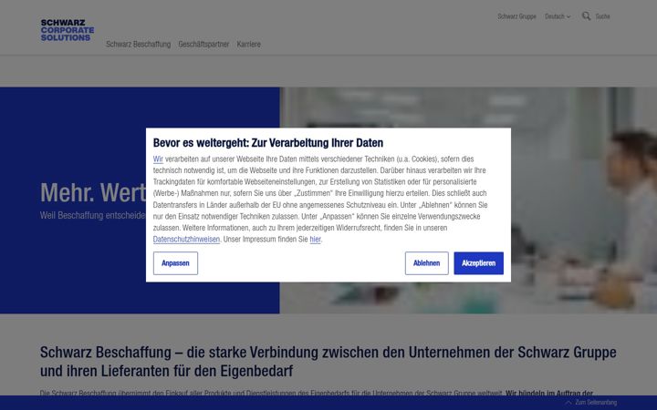Click the 'Wir' link in dialog

pos(158,159)
